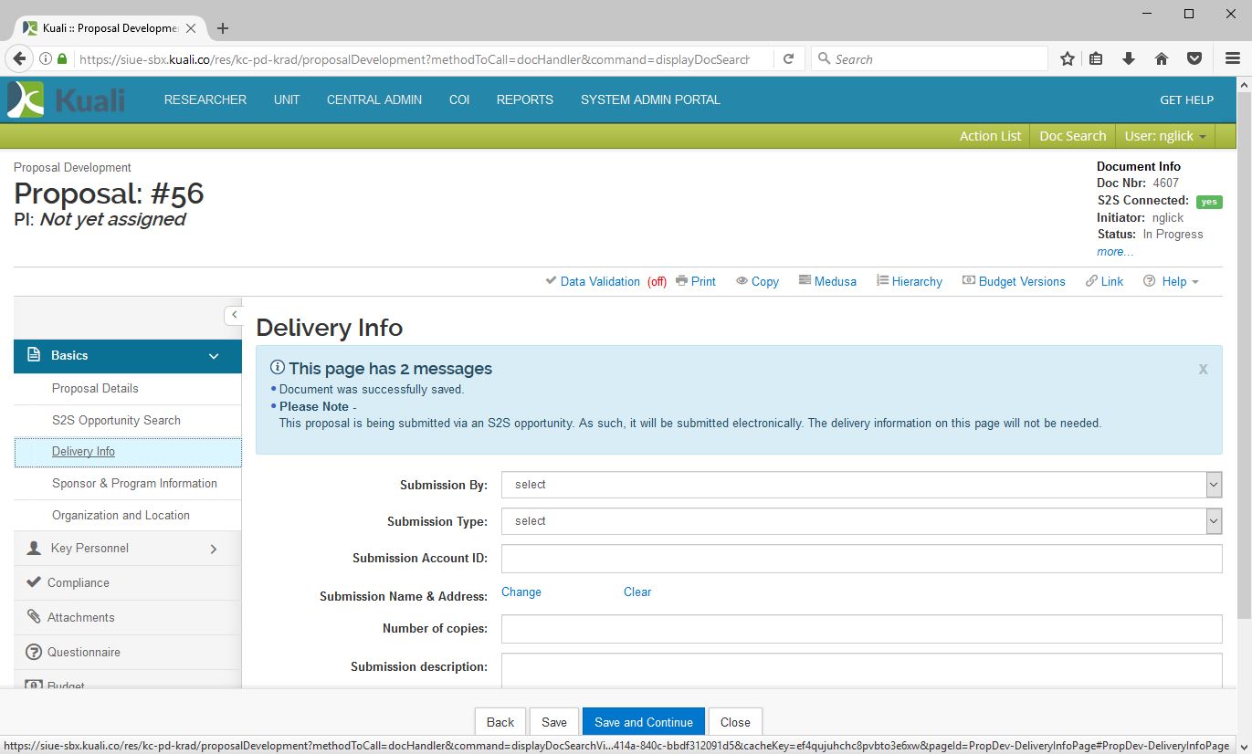
Task: Toggle Data Validation on
Action: [x=599, y=281]
